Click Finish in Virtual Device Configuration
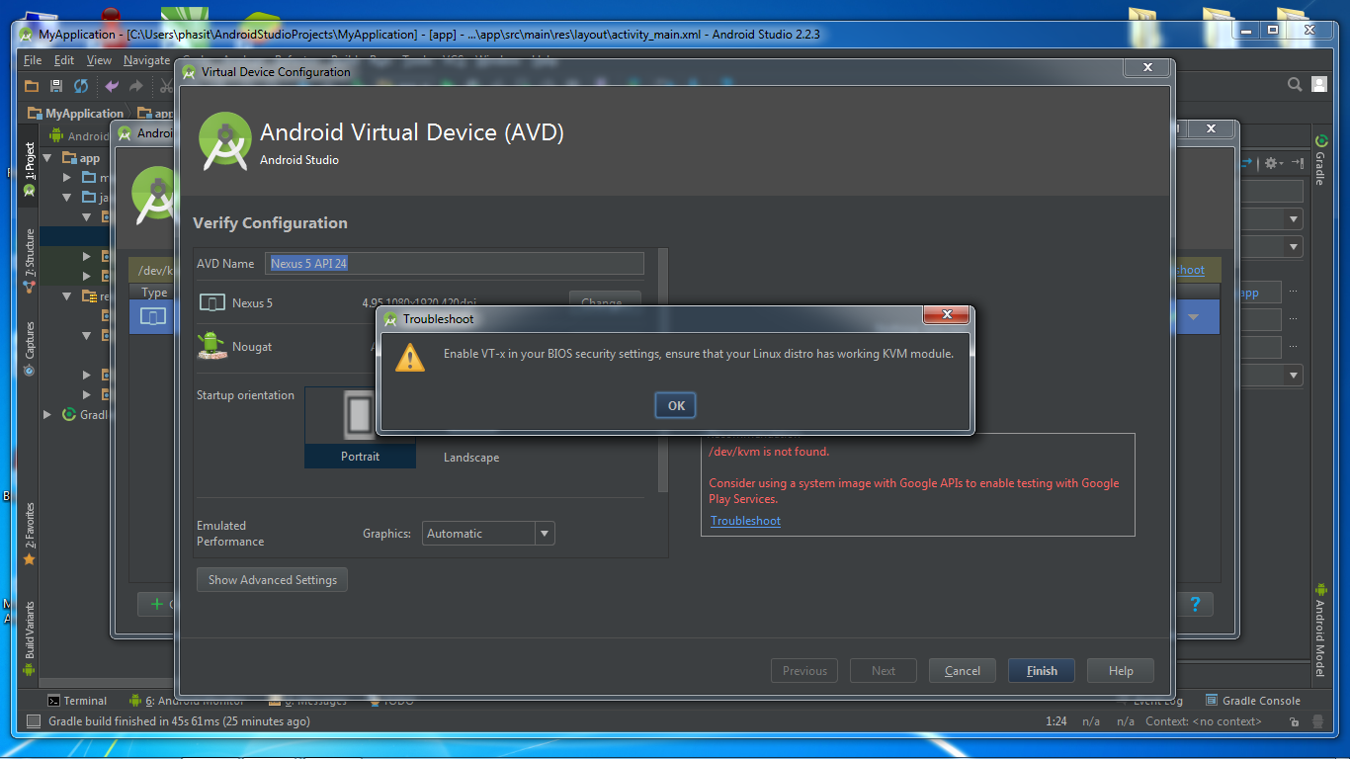Screen dimensions: 1350x759 [1042, 671]
